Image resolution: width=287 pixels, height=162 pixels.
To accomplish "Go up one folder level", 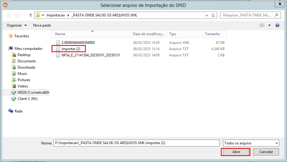I will click(x=30, y=15).
